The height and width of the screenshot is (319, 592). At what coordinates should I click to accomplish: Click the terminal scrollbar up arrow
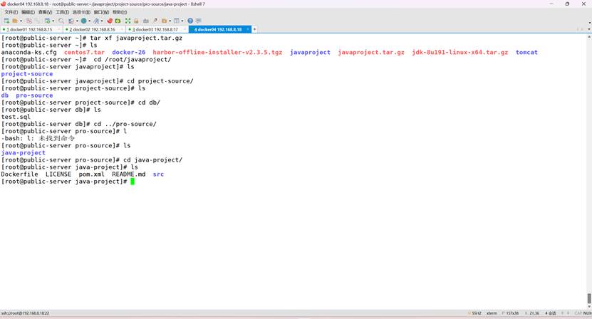point(589,37)
